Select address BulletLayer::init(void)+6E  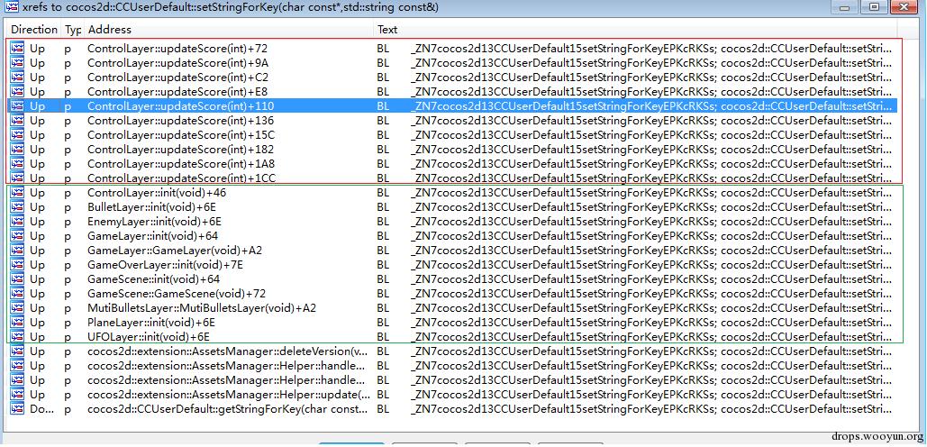click(x=154, y=207)
